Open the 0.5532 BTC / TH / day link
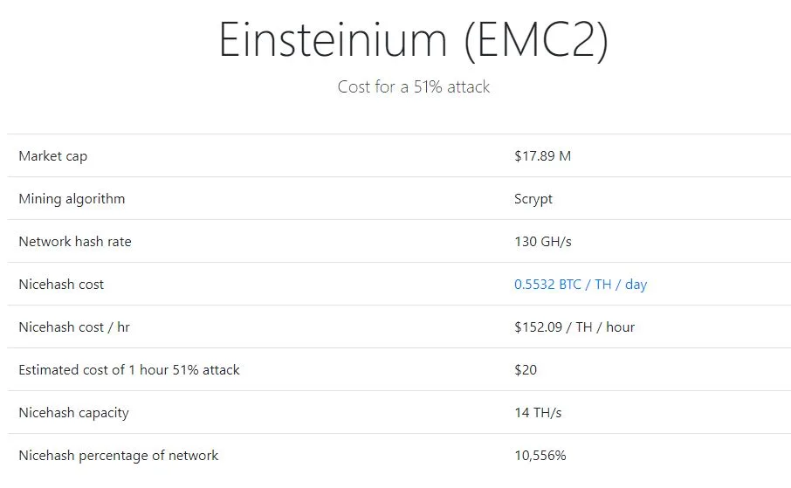The image size is (791, 488). click(581, 285)
